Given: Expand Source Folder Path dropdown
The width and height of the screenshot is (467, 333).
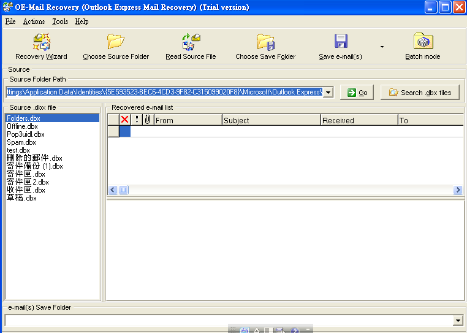Looking at the screenshot, I should point(328,92).
